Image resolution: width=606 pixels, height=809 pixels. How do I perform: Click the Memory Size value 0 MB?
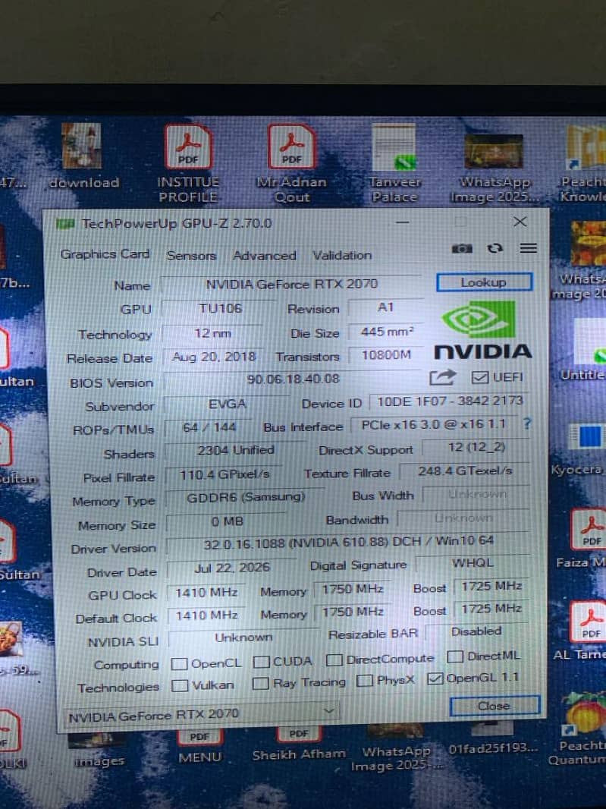(x=227, y=521)
